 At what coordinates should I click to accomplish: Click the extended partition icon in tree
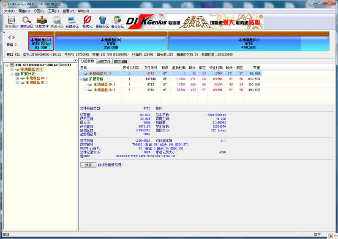click(17, 74)
